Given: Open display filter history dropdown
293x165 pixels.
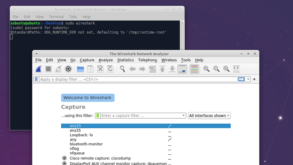Looking at the screenshot, I should (248, 79).
